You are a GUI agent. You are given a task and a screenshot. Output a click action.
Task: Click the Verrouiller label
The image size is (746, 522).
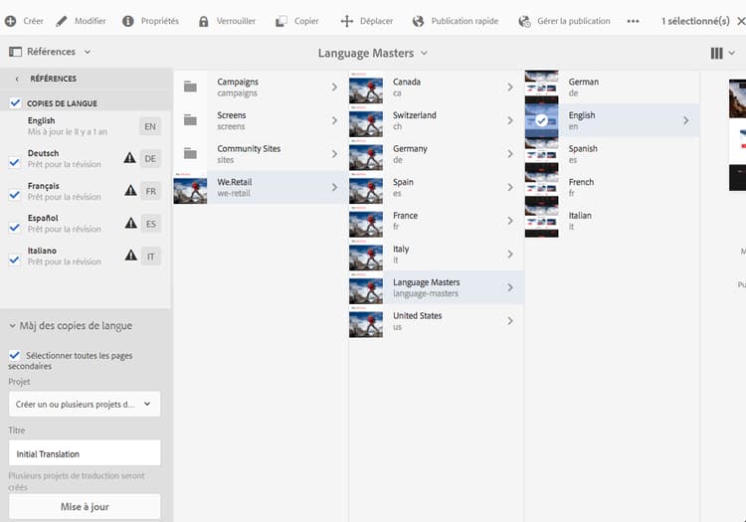(236, 21)
